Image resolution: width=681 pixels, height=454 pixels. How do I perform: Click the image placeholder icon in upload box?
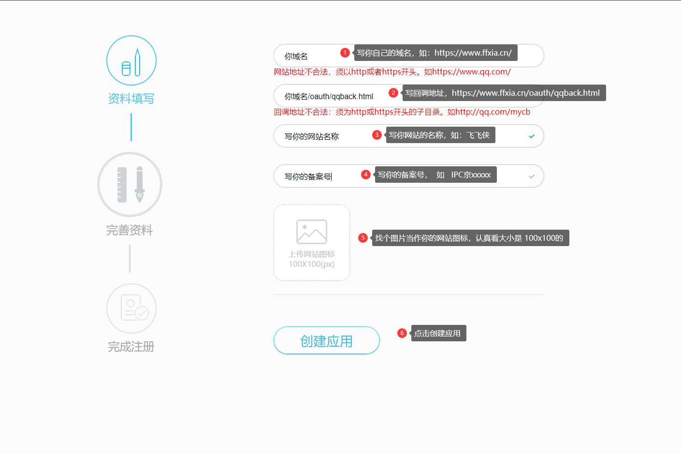click(x=312, y=232)
